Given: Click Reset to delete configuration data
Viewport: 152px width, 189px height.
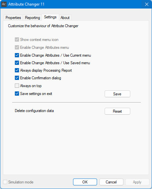Looking at the screenshot, I should [x=117, y=111].
